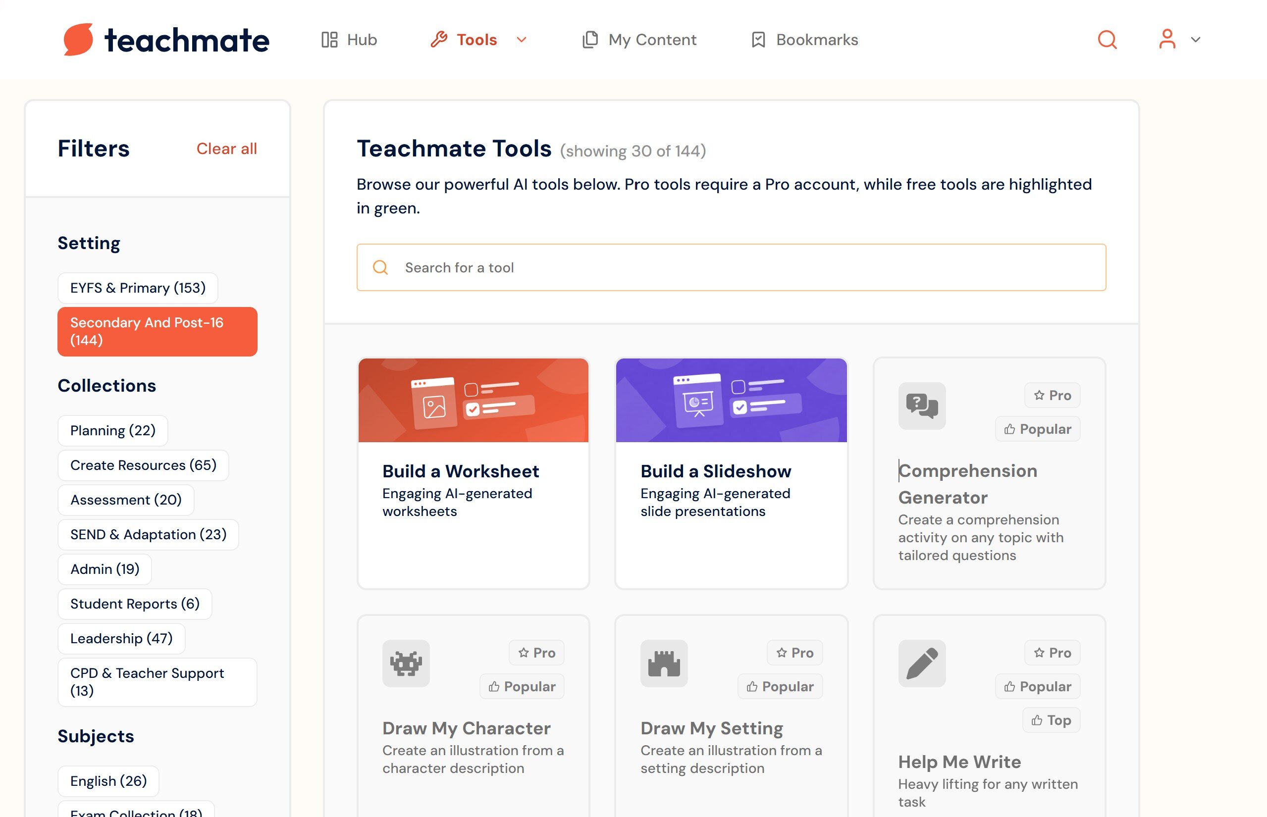Viewport: 1267px width, 817px height.
Task: Click the Draw My Setting castle icon
Action: pyautogui.click(x=664, y=663)
